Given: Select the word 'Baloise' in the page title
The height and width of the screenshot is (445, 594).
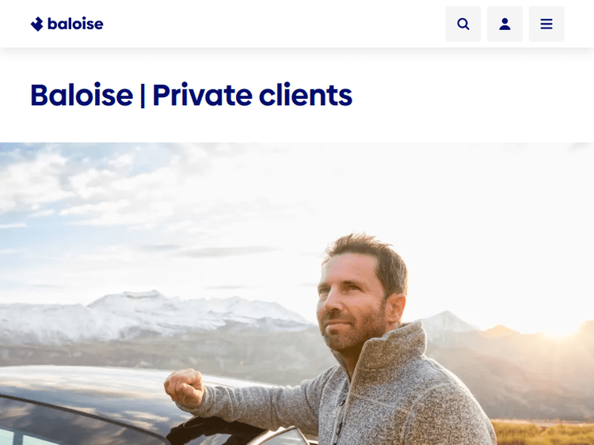Looking at the screenshot, I should point(82,95).
